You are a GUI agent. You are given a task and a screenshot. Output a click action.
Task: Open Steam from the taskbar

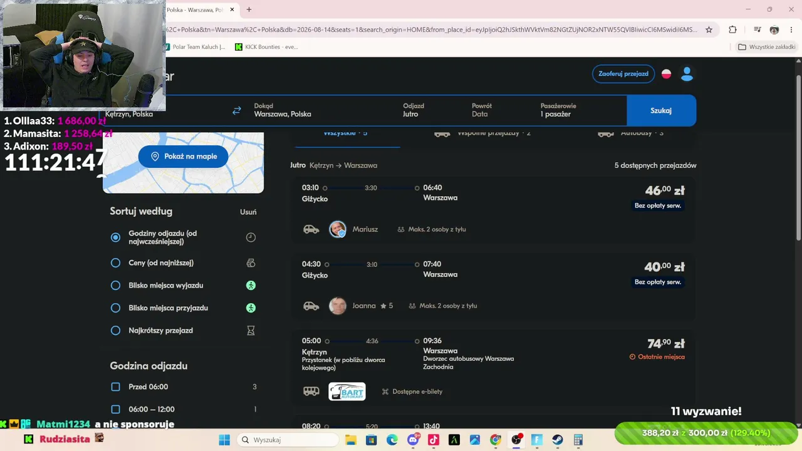557,440
